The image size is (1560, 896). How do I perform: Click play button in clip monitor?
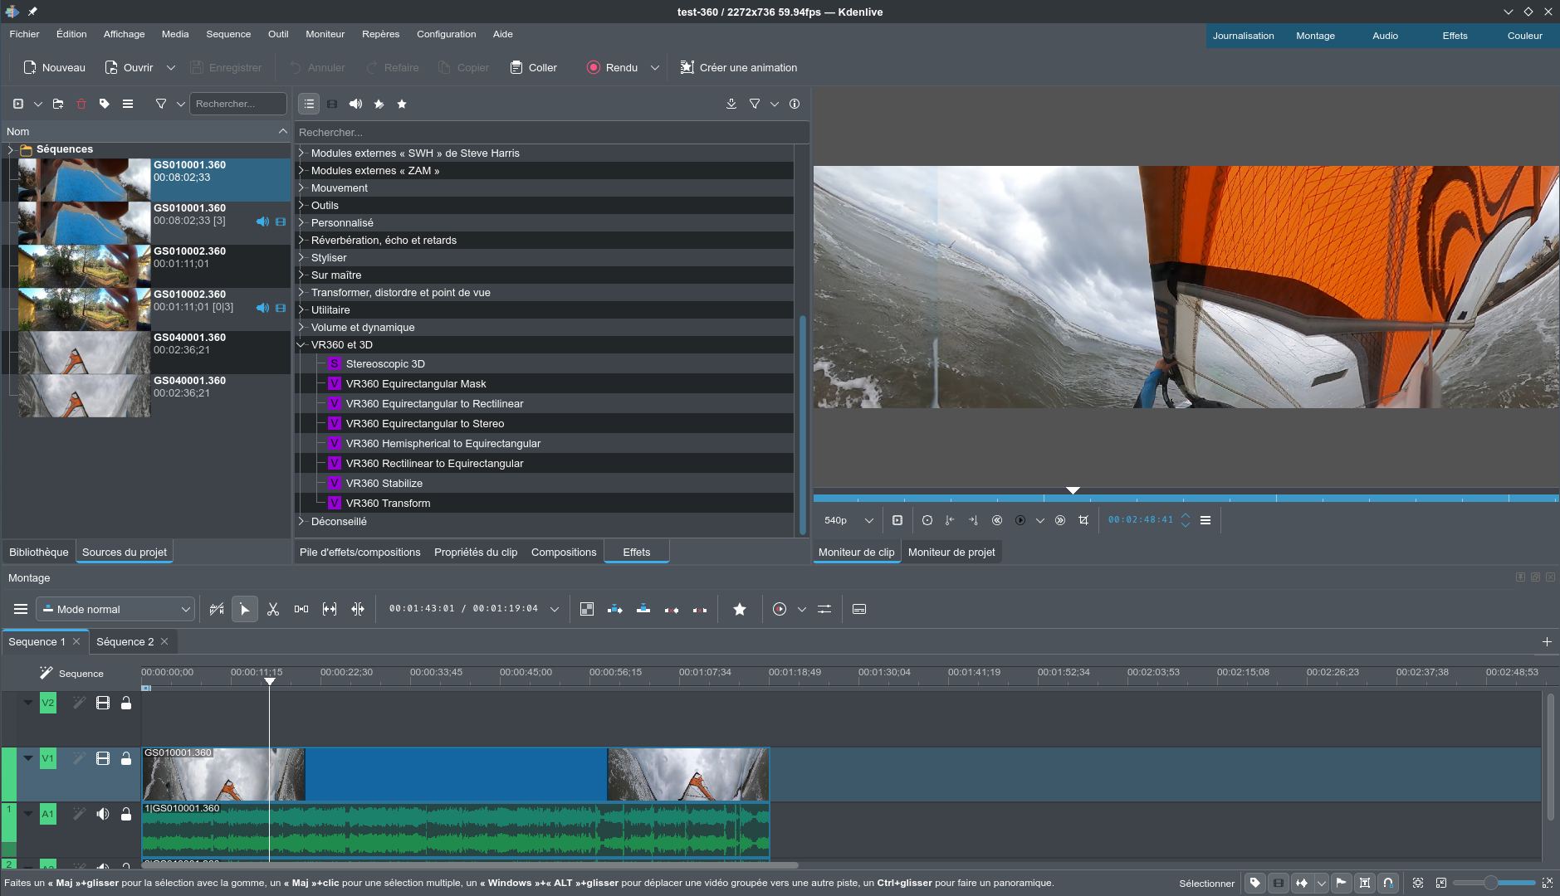click(x=1020, y=520)
